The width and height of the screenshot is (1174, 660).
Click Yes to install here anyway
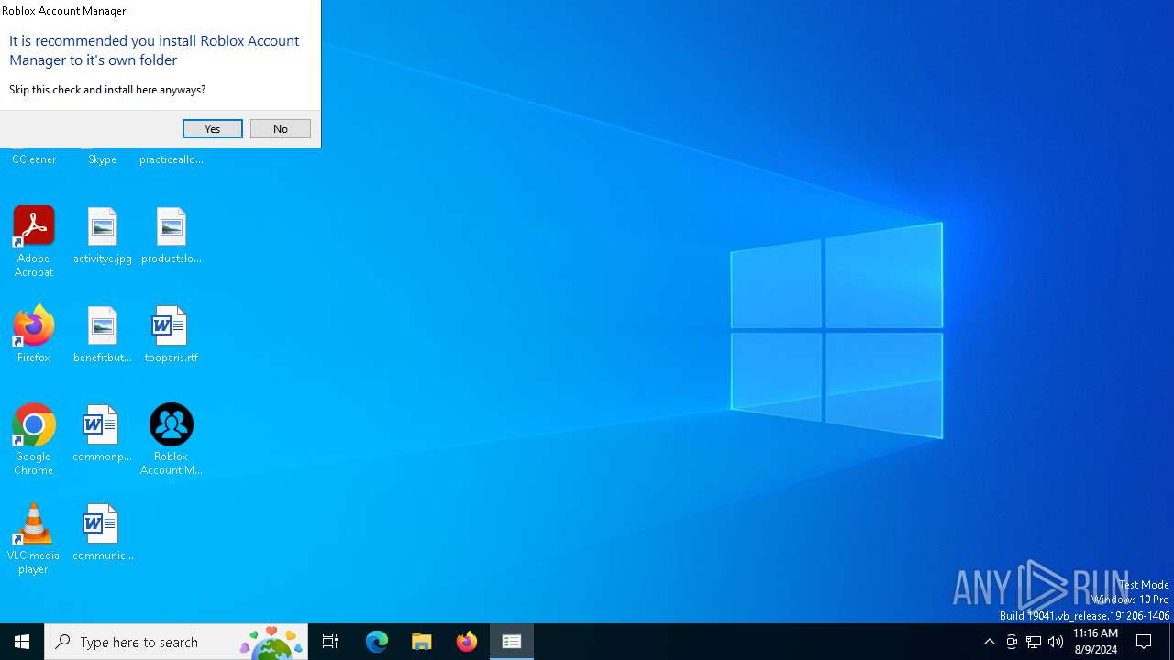[213, 128]
